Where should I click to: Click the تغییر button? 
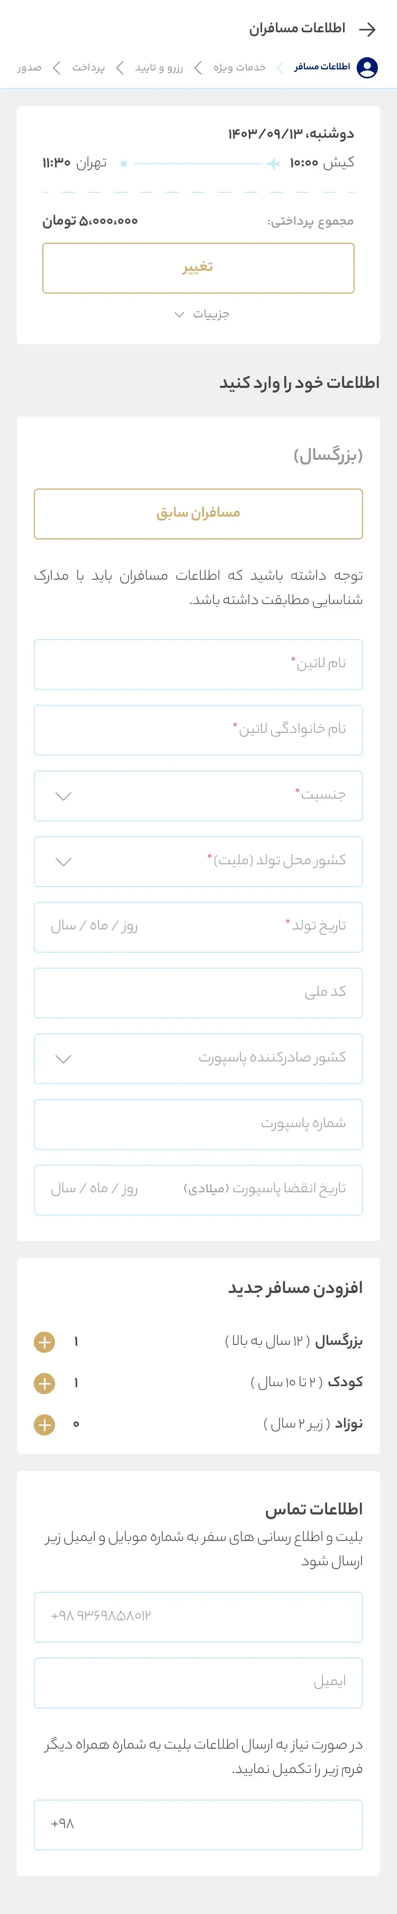[x=199, y=268]
